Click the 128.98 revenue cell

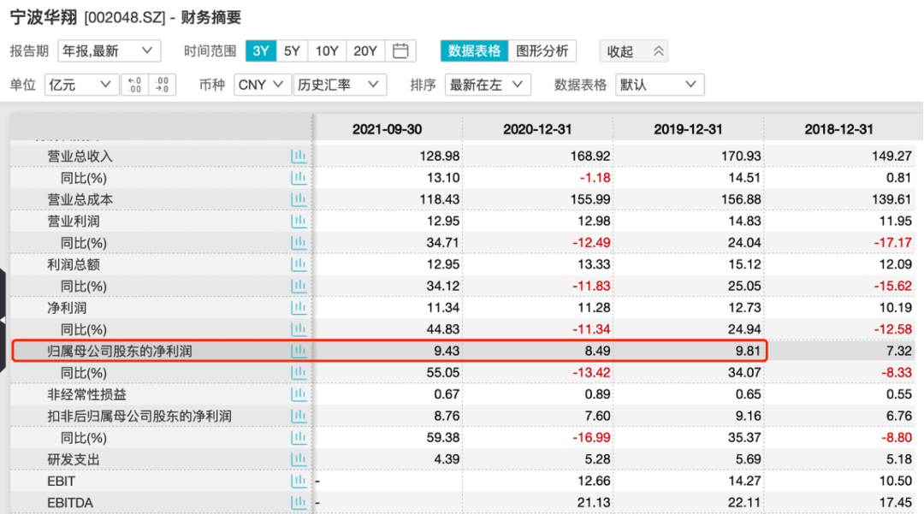tap(440, 156)
